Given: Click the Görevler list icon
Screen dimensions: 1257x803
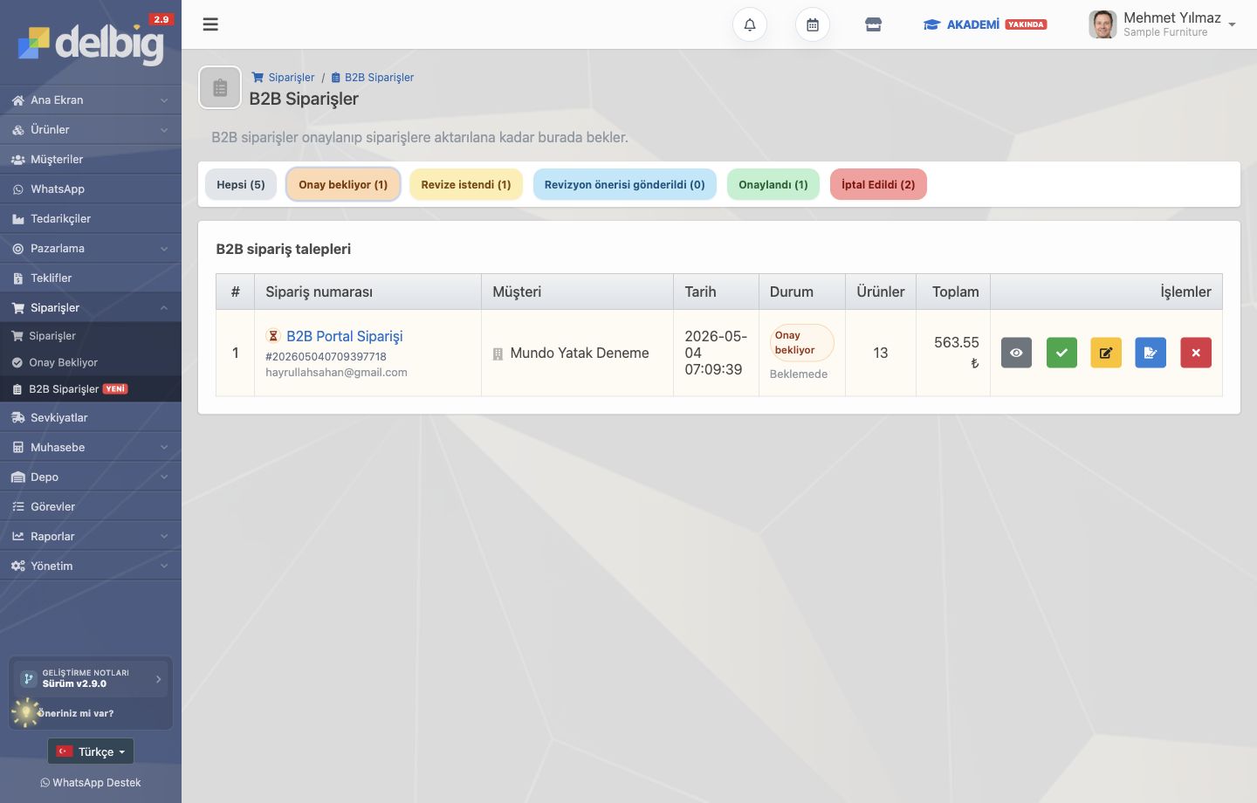Looking at the screenshot, I should 17,507.
